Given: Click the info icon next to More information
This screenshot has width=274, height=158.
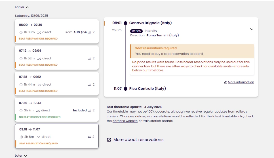Looking at the screenshot, I should (225, 82).
